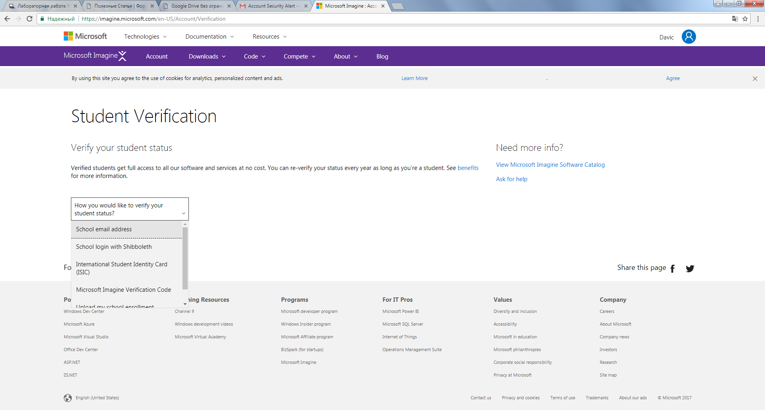Select School email address option

[127, 229]
